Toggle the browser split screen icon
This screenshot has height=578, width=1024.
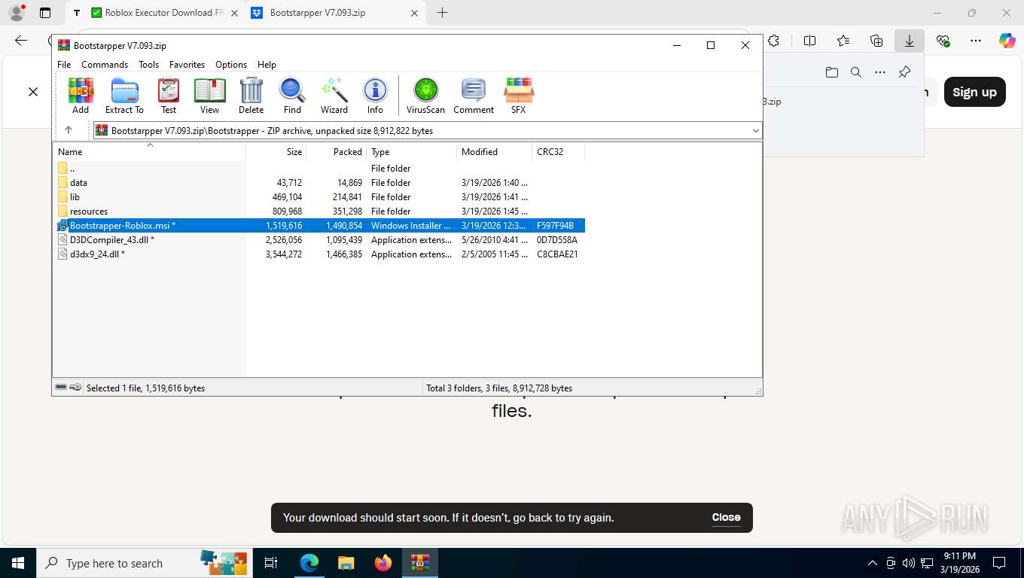(809, 41)
